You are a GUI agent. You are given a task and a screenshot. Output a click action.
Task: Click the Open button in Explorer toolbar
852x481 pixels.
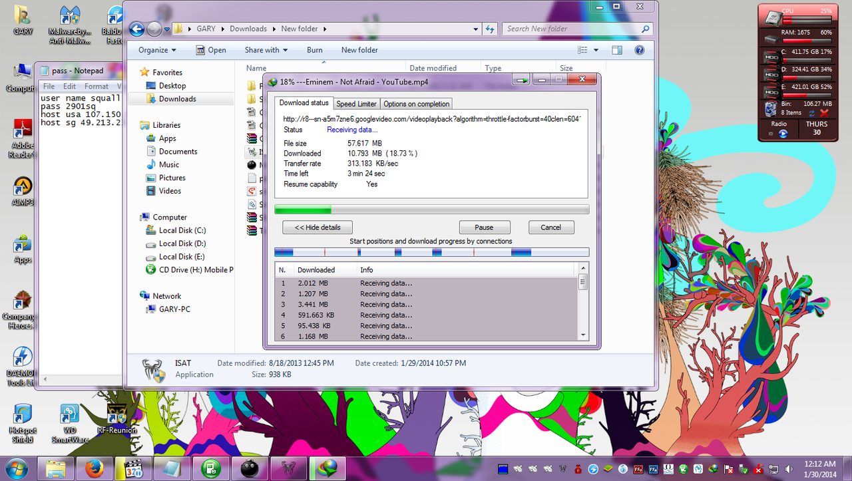point(211,50)
